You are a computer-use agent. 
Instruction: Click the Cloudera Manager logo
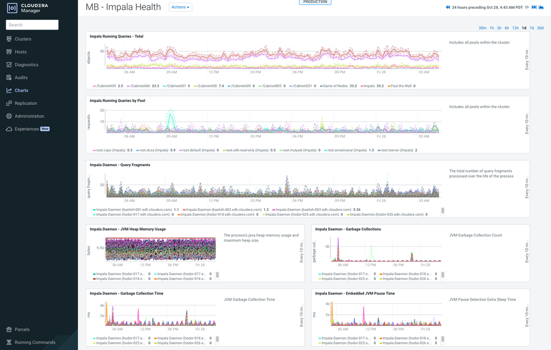tap(28, 8)
